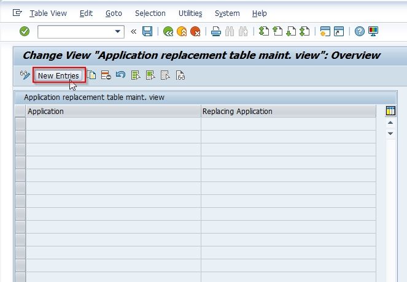Save using the floppy disk icon
407x282 pixels.
pos(147,32)
